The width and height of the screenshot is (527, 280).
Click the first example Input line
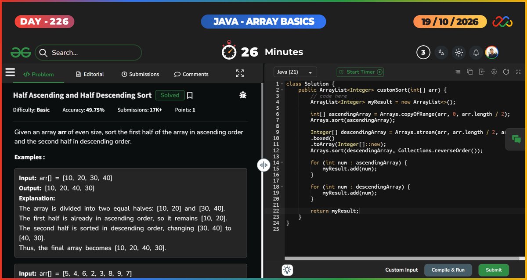65,178
